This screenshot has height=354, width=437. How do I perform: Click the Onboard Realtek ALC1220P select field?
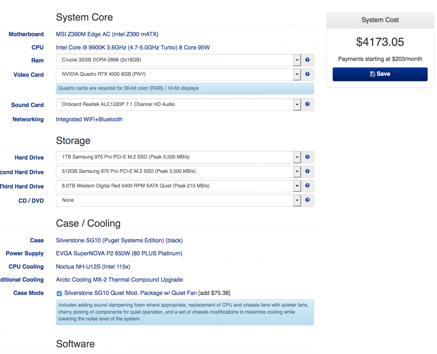pos(178,104)
